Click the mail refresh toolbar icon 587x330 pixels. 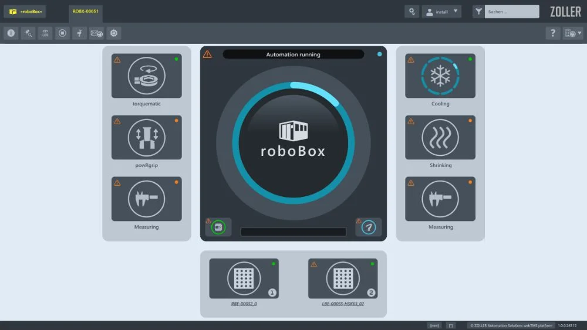[96, 33]
